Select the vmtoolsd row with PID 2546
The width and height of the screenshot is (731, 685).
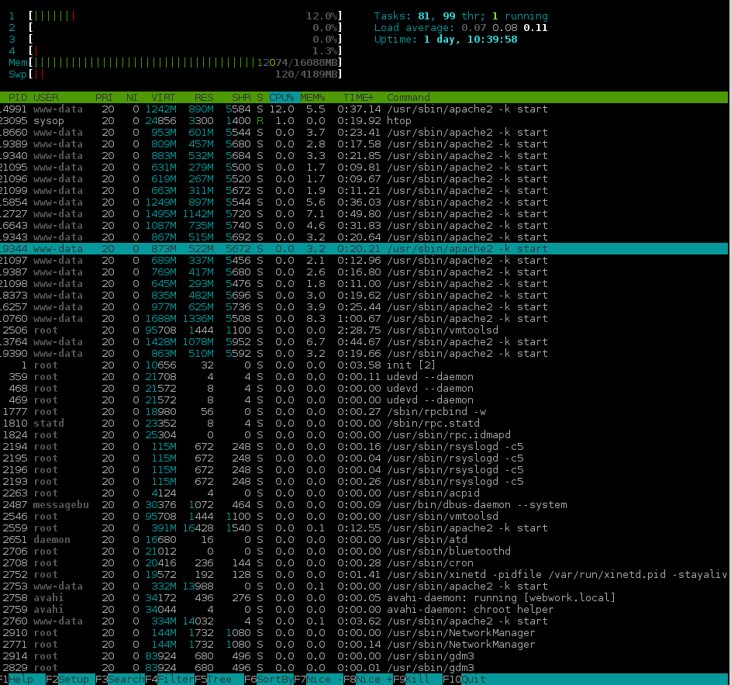[x=364, y=517]
